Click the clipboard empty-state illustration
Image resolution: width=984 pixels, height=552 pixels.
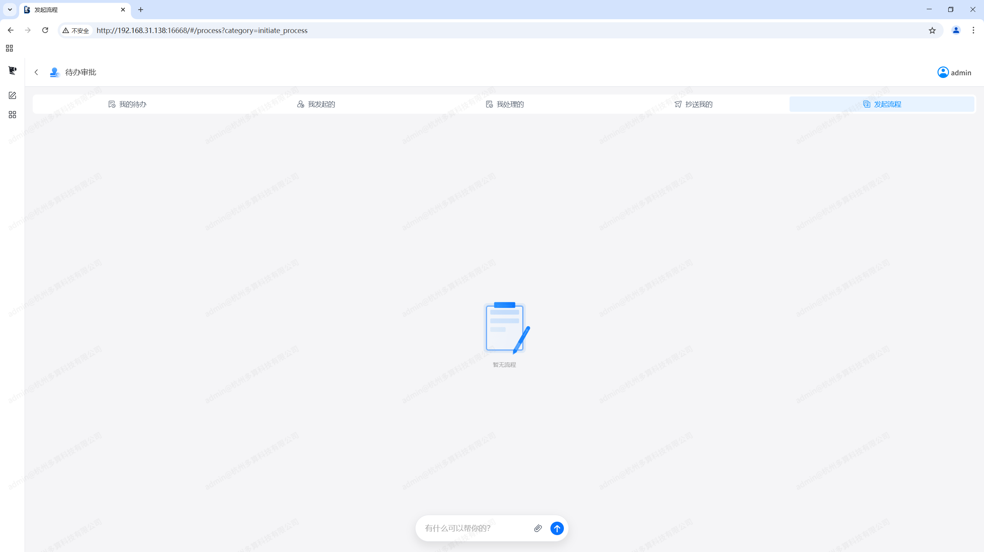(x=506, y=328)
